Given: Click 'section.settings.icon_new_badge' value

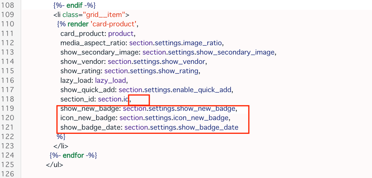Looking at the screenshot, I should [x=175, y=118].
